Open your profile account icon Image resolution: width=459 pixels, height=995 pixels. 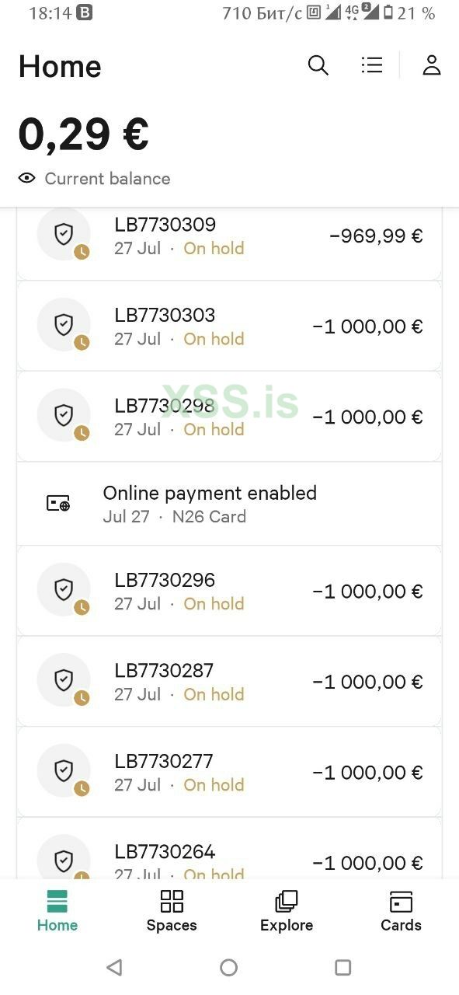(x=432, y=65)
